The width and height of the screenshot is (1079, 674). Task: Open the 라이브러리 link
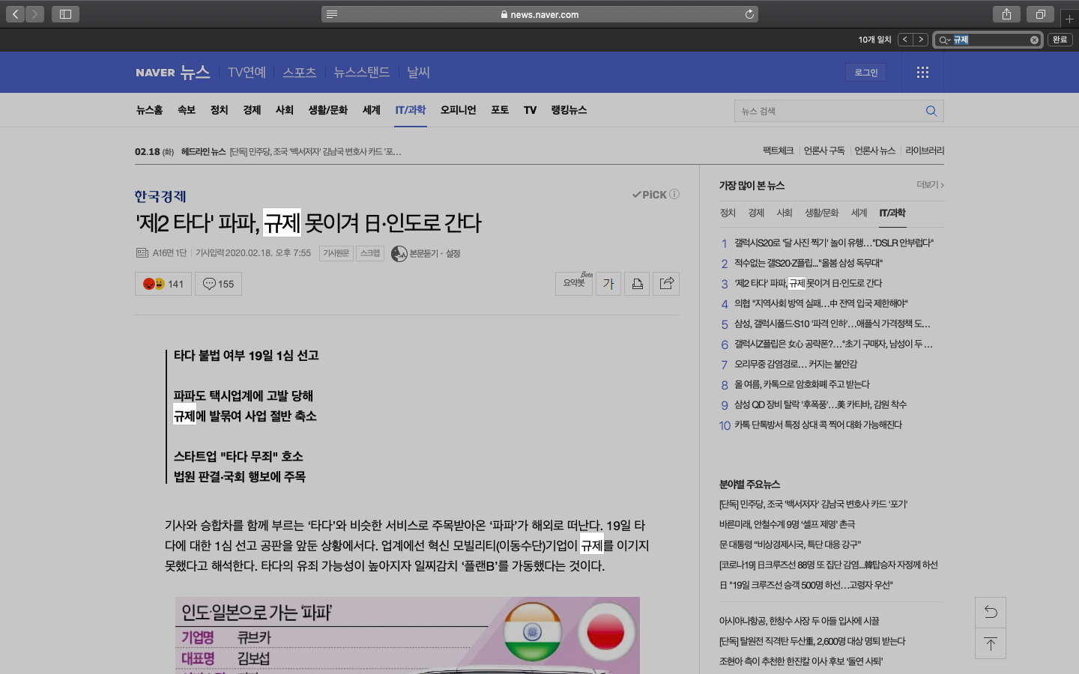coord(925,151)
